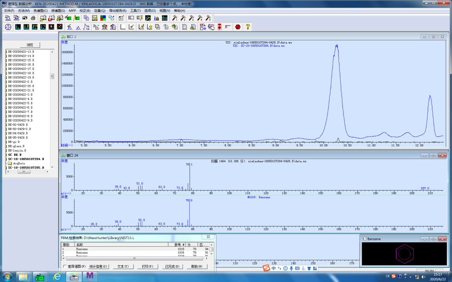Select first Benzene result row with reference 1018

pos(135,249)
